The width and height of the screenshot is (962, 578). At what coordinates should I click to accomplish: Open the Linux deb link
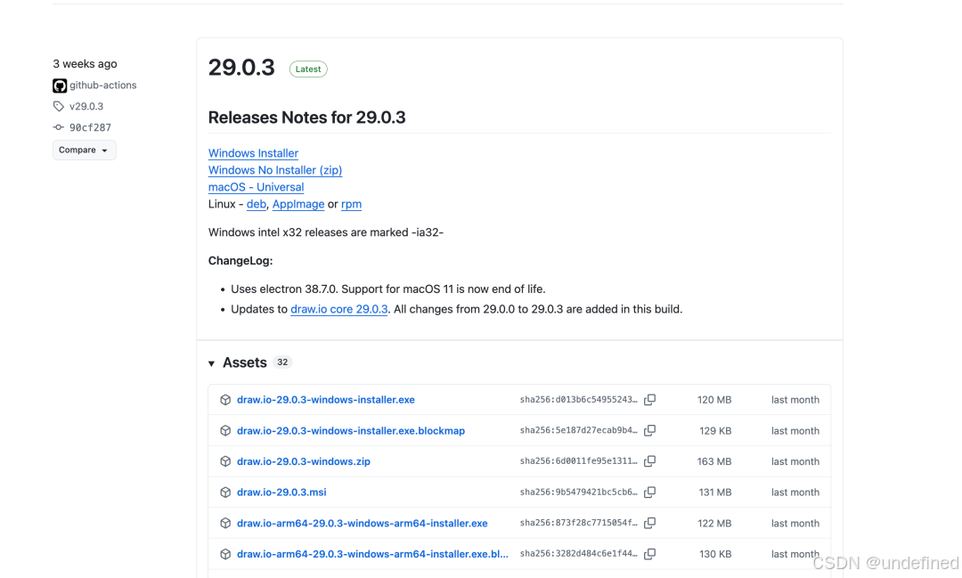click(256, 204)
